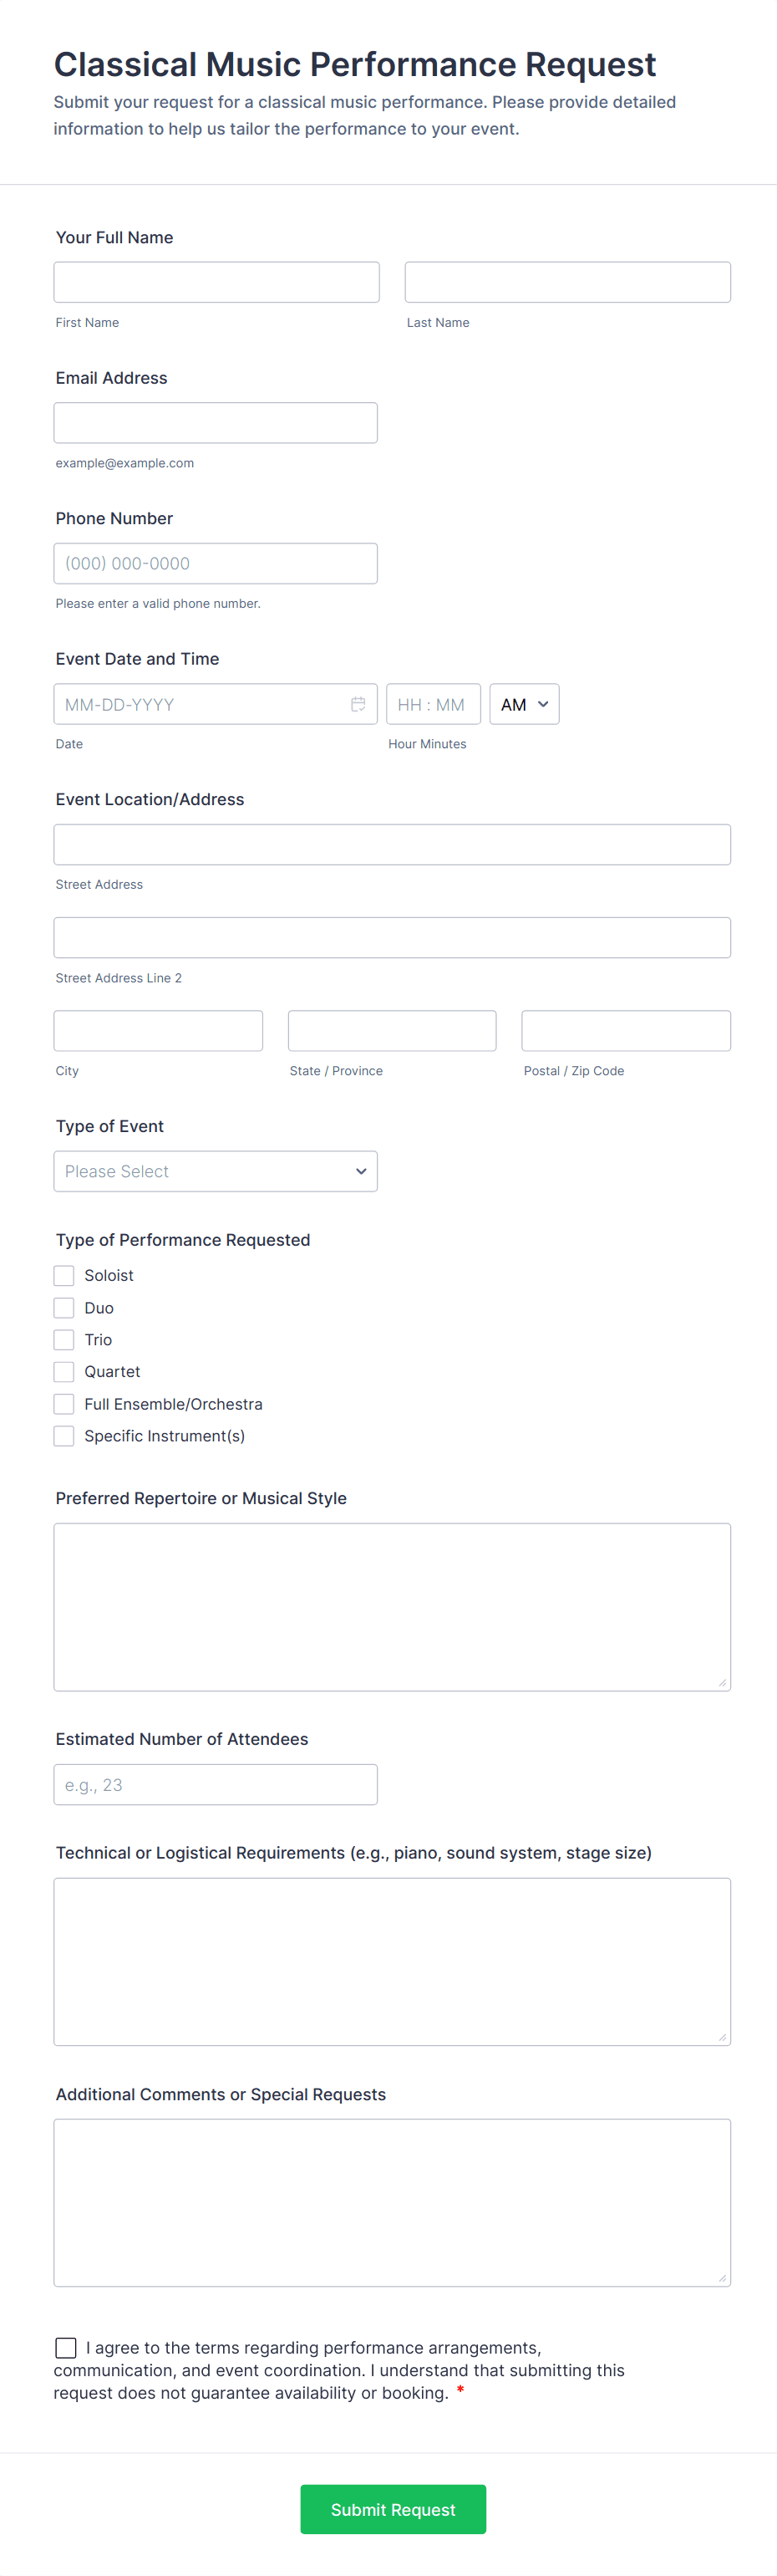The width and height of the screenshot is (777, 2576).
Task: Check the Soloist performance option
Action: [63, 1275]
